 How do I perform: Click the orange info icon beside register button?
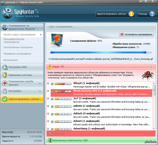tap(131, 14)
